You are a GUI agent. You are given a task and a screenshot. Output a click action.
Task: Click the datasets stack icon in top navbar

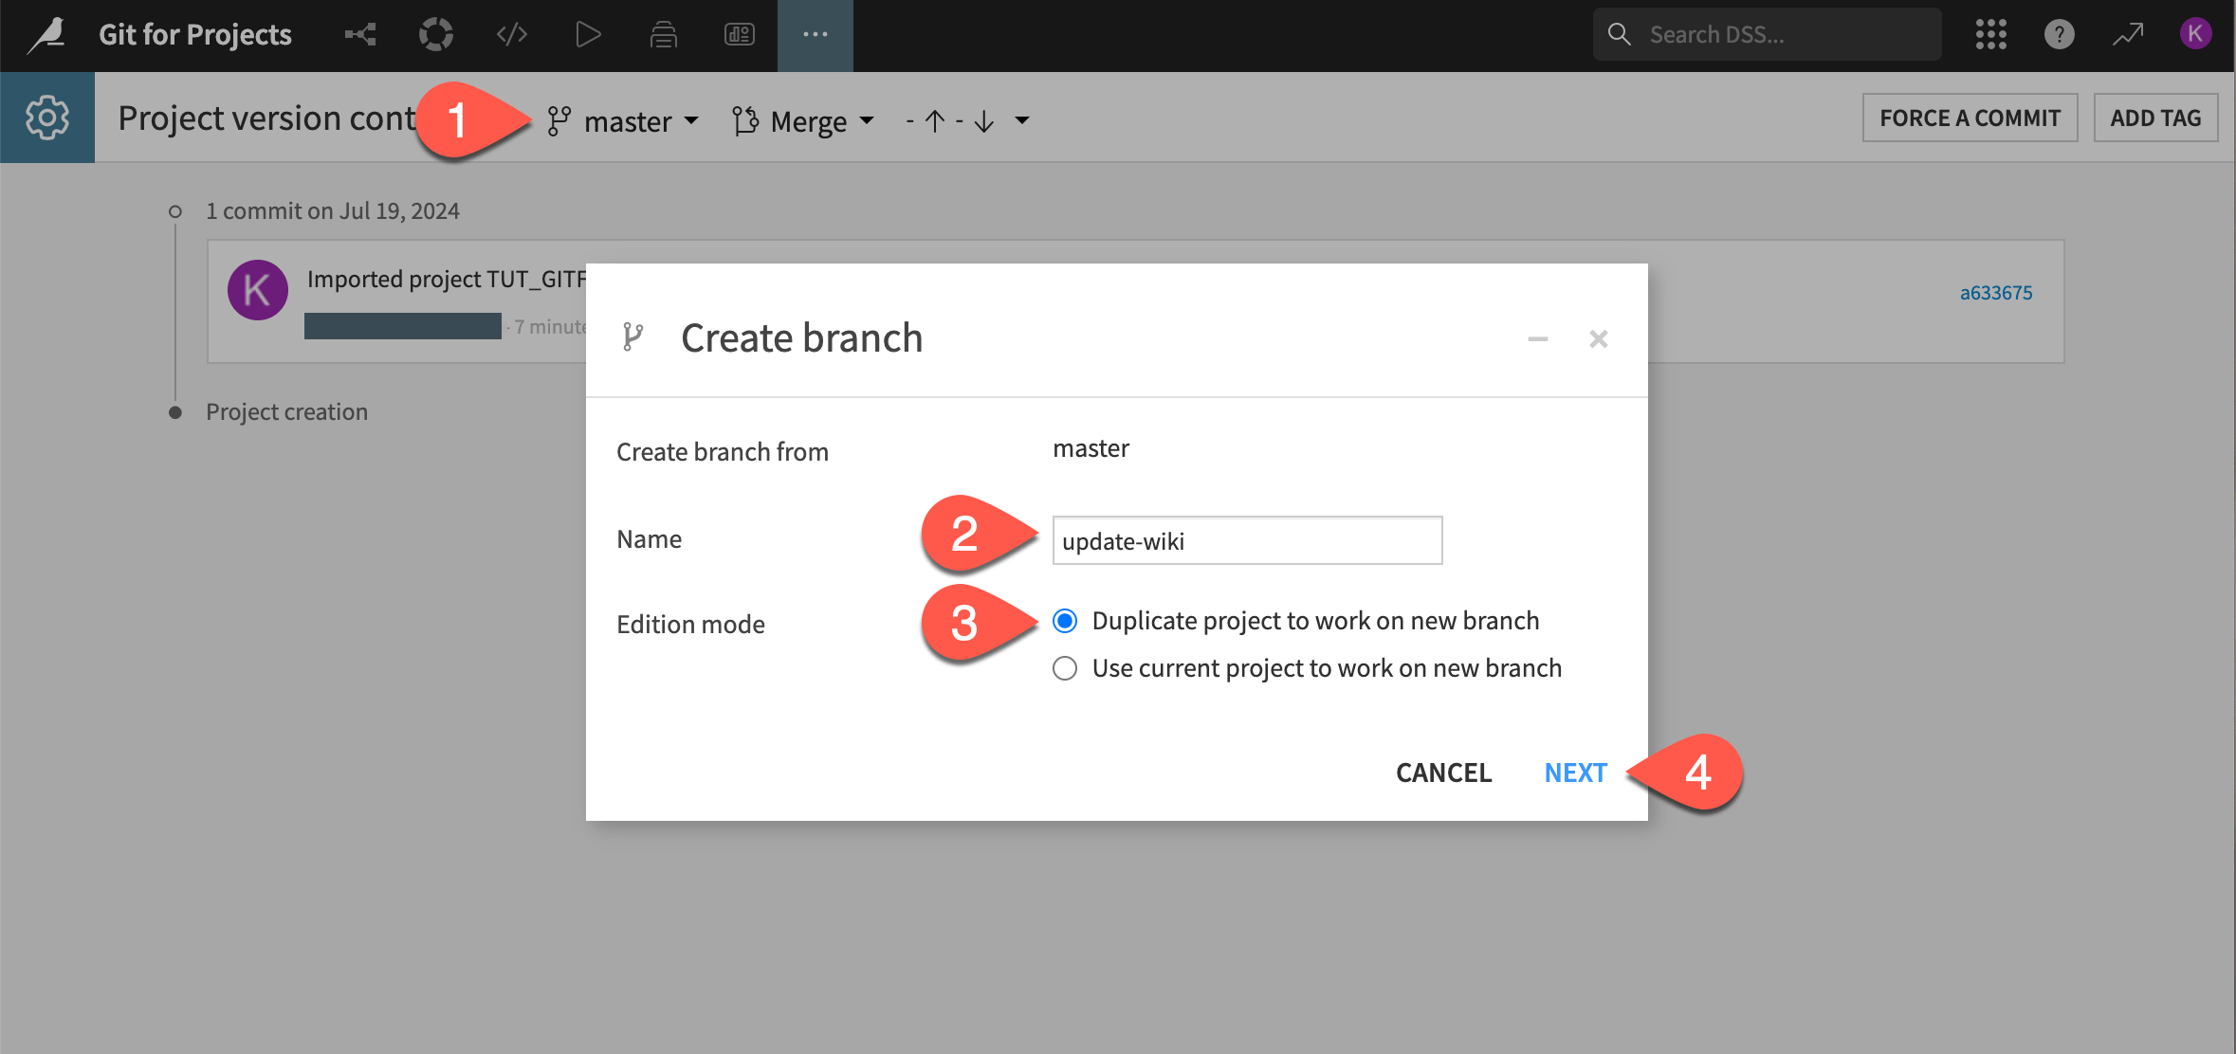664,34
